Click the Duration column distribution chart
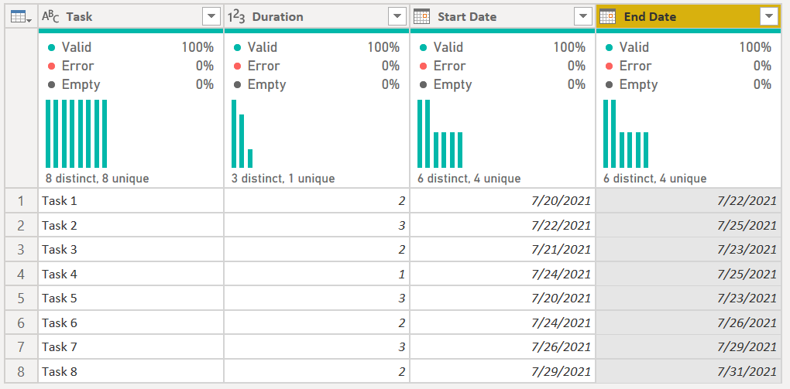 pyautogui.click(x=242, y=133)
